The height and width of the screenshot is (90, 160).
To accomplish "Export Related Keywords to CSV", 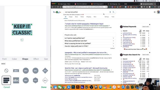I will click(x=145, y=27).
